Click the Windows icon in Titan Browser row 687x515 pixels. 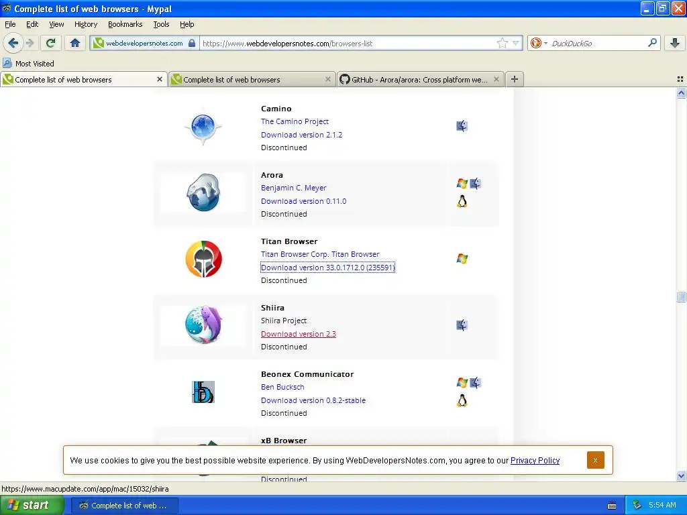(x=462, y=259)
